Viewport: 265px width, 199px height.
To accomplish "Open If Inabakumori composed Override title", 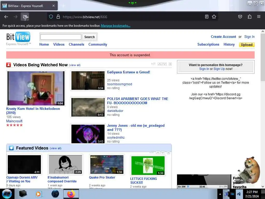I will coord(62,179).
